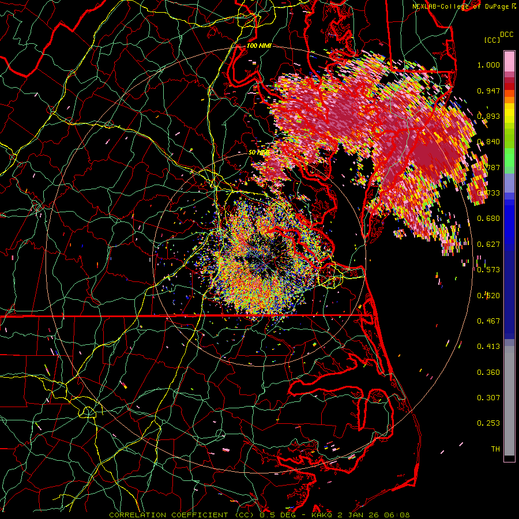This screenshot has height=519, width=519.
Task: Click the 0.520 scale value
Action: pos(488,295)
